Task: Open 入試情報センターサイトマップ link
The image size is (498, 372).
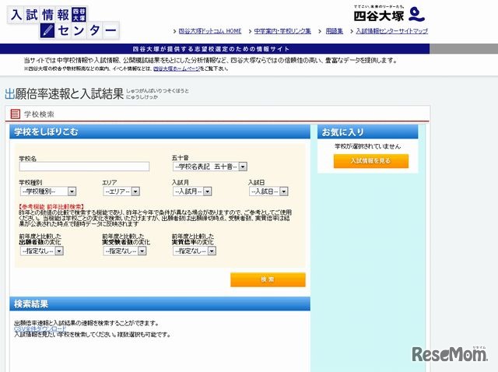Action: pos(391,31)
